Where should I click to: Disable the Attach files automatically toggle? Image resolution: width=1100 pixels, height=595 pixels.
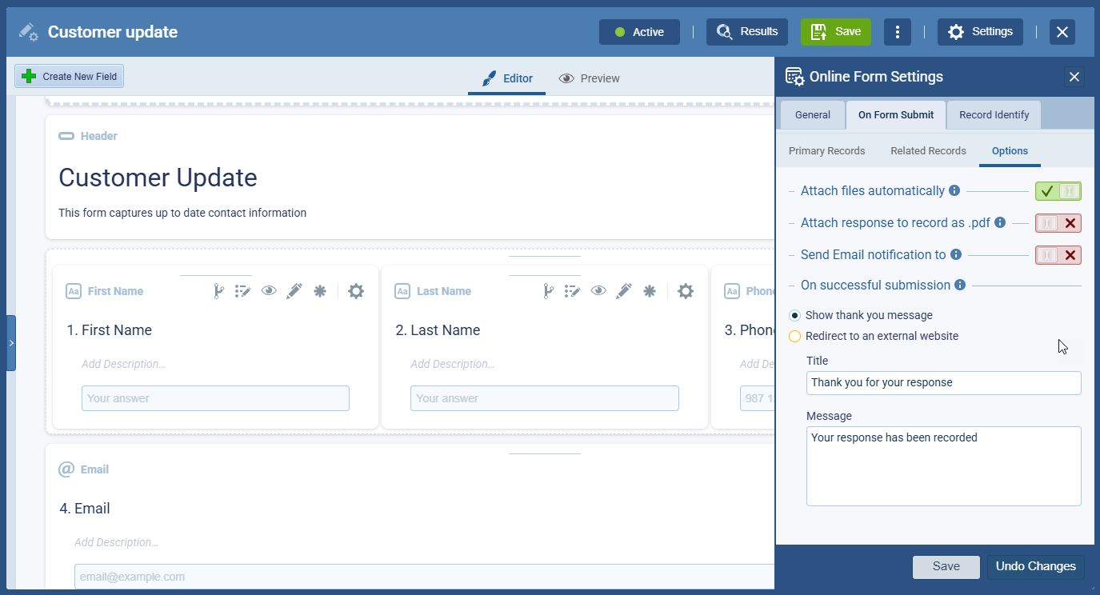click(x=1058, y=191)
